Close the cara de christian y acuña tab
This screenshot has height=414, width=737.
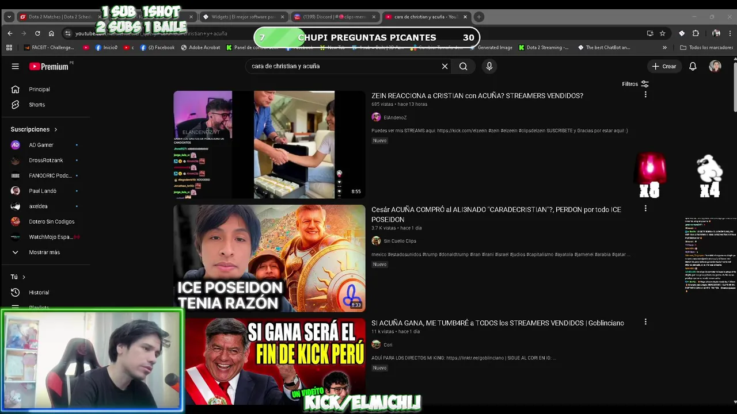point(465,17)
